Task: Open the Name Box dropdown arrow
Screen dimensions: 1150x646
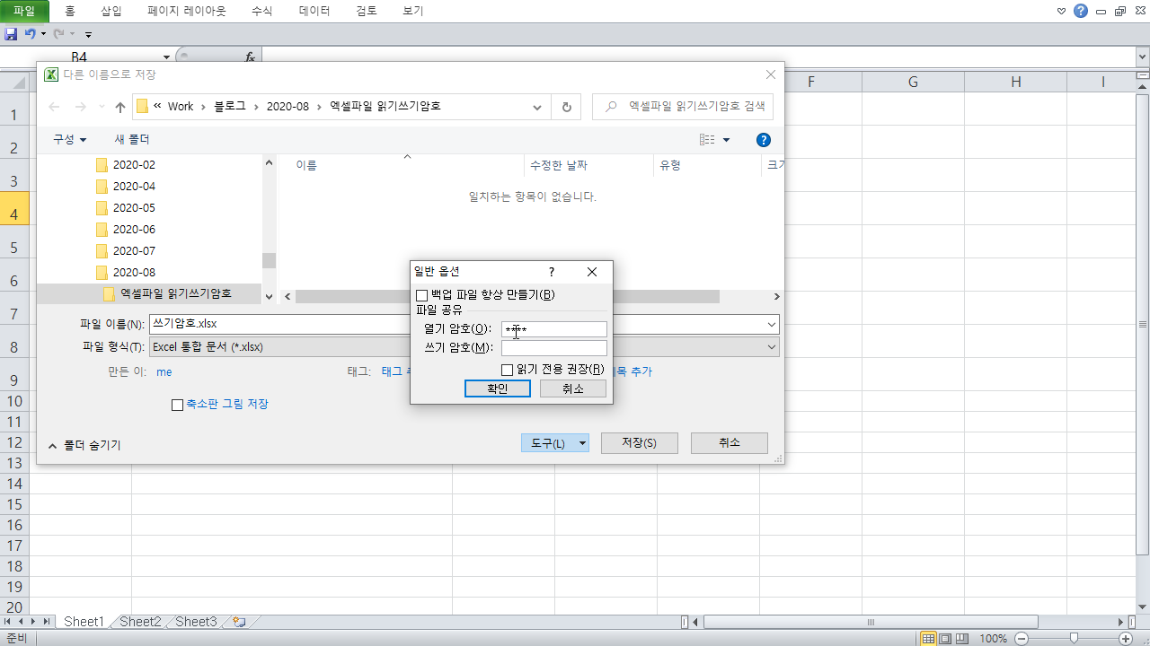Action: click(x=166, y=57)
